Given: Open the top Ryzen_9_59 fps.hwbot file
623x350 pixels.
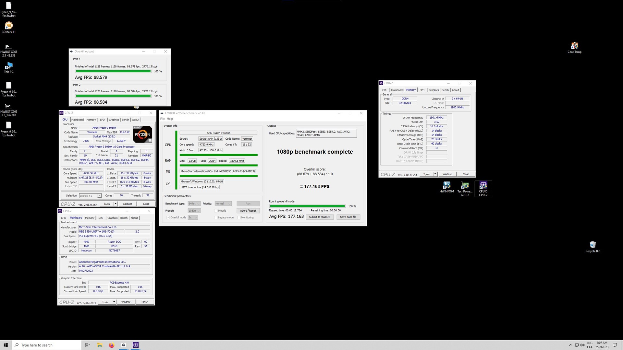Looking at the screenshot, I should click(9, 10).
